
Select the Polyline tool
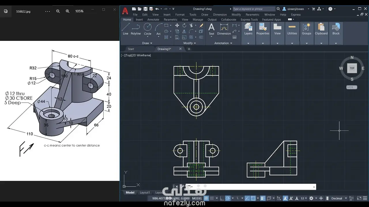136,29
